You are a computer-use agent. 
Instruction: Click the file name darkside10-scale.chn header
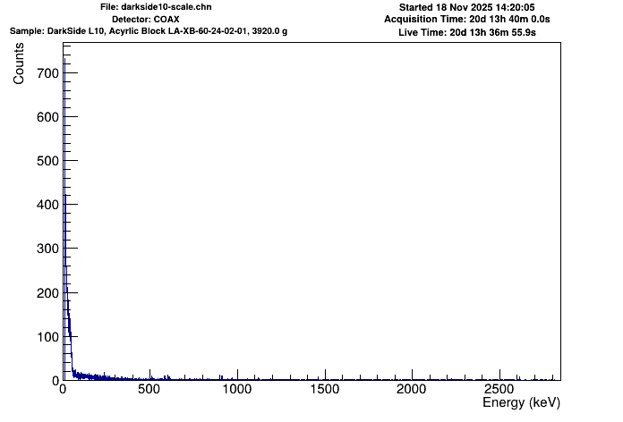[x=156, y=6]
